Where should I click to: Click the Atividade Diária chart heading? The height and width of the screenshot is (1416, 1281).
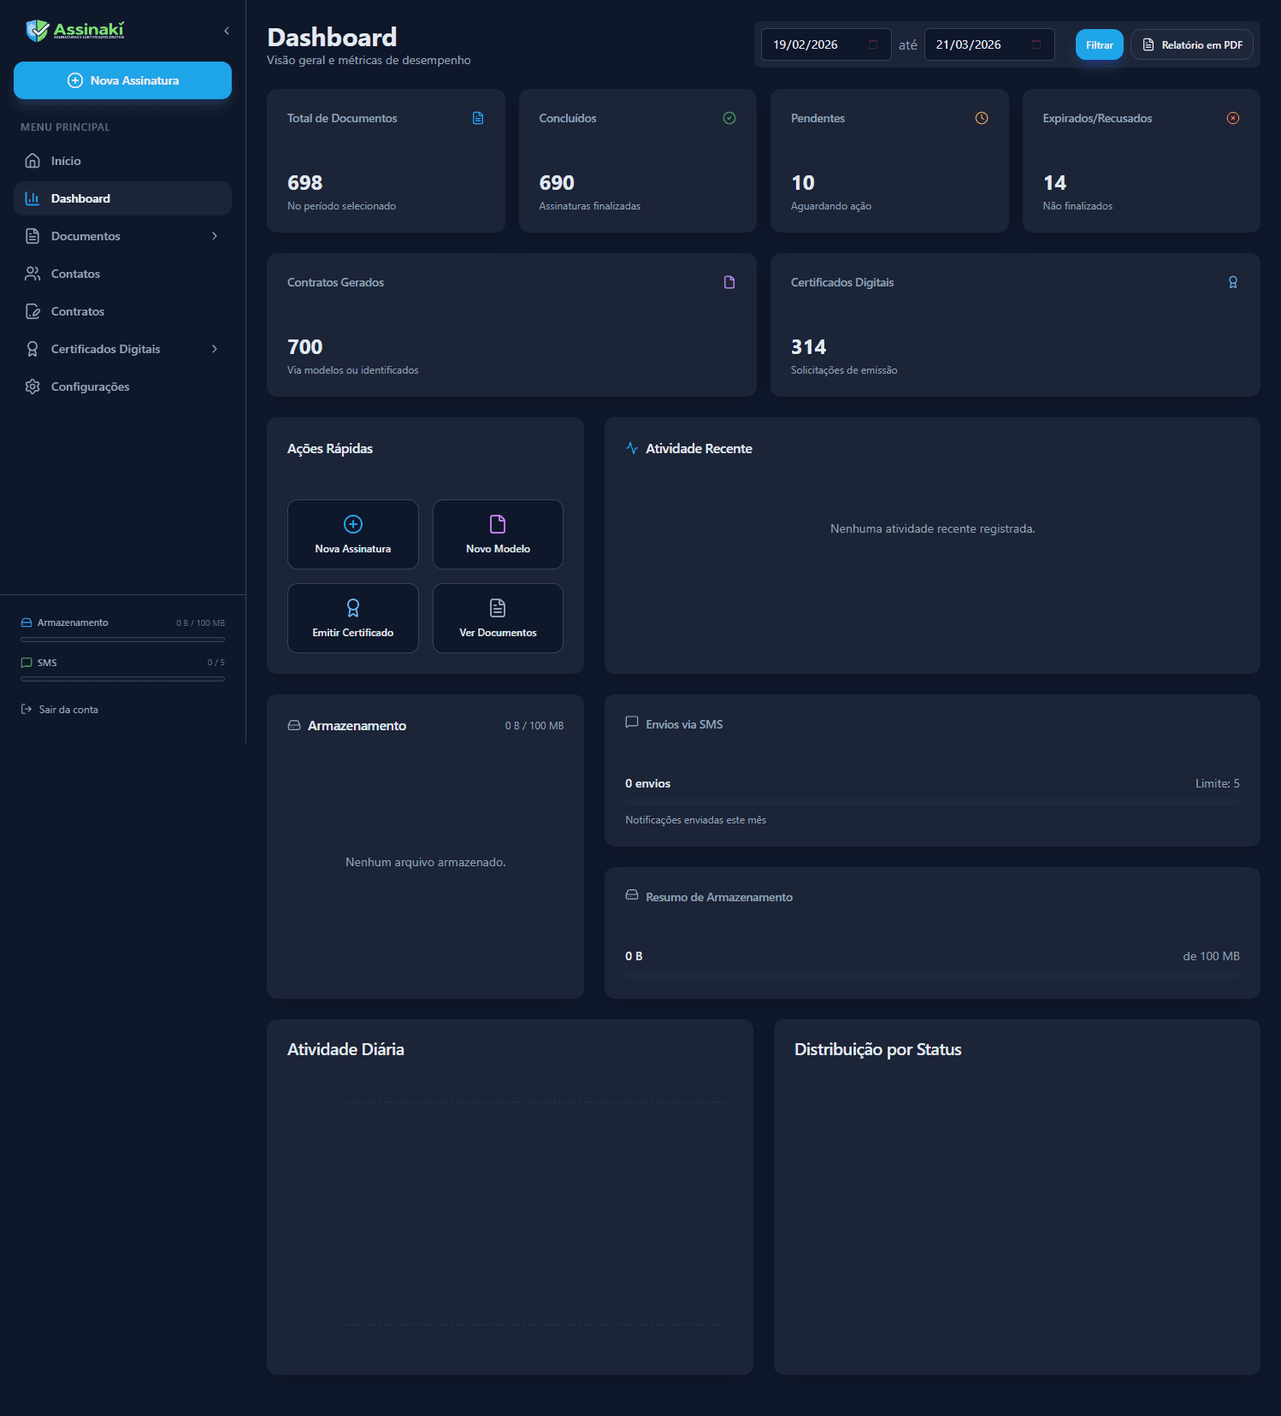(x=345, y=1049)
